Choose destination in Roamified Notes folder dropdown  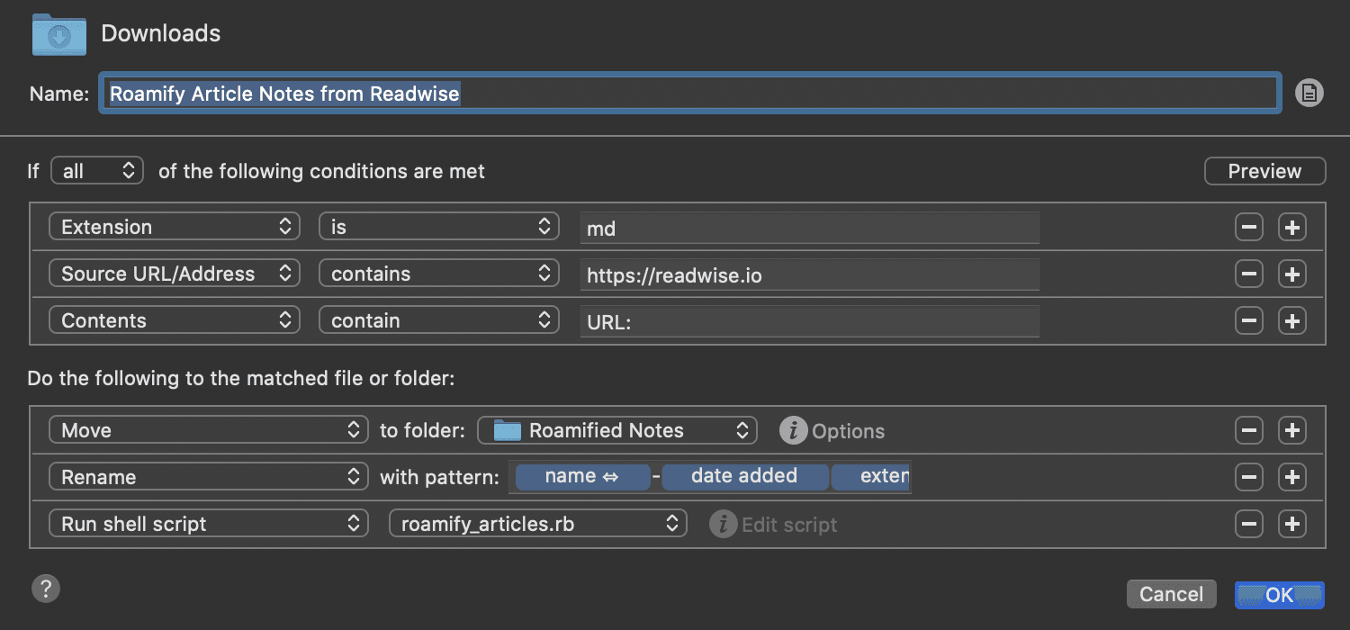616,431
